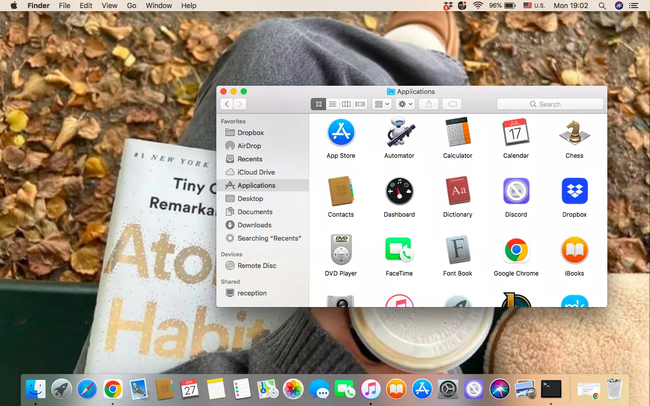Open the Automator app icon
650x406 pixels.
click(399, 133)
